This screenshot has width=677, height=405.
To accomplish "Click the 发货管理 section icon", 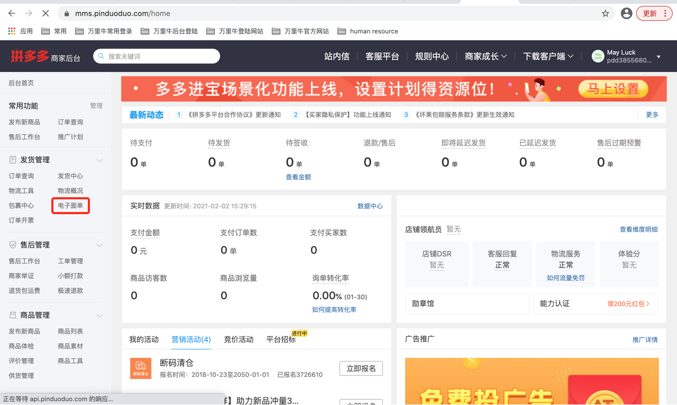I will coord(13,160).
